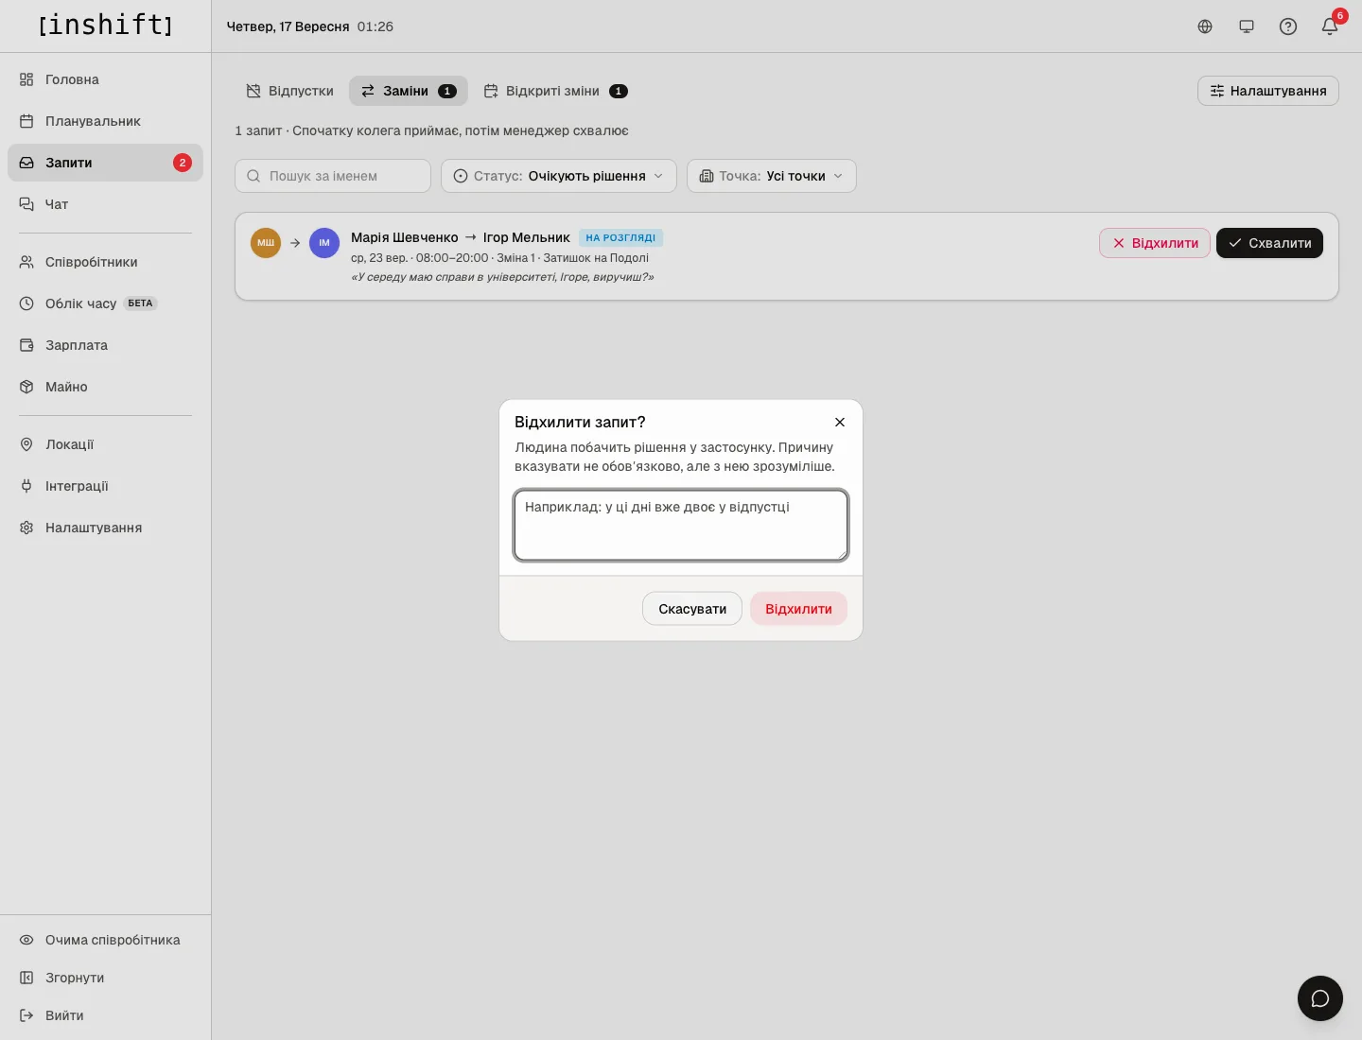Screen dimensions: 1362x1040
Task: Log out with Вийти
Action: 105,1015
